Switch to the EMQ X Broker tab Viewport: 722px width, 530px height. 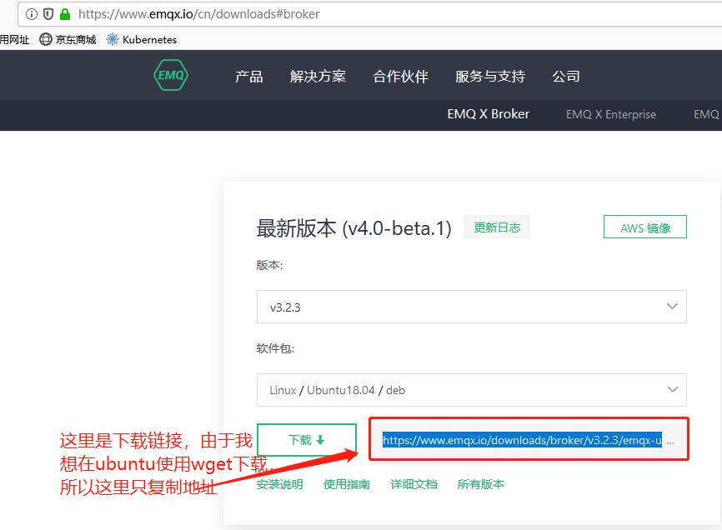coord(488,114)
